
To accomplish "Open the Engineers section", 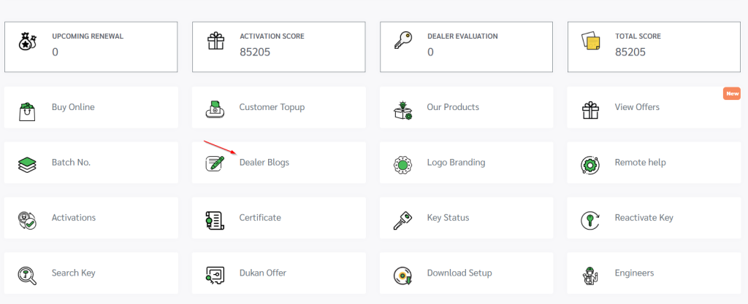I will (634, 273).
